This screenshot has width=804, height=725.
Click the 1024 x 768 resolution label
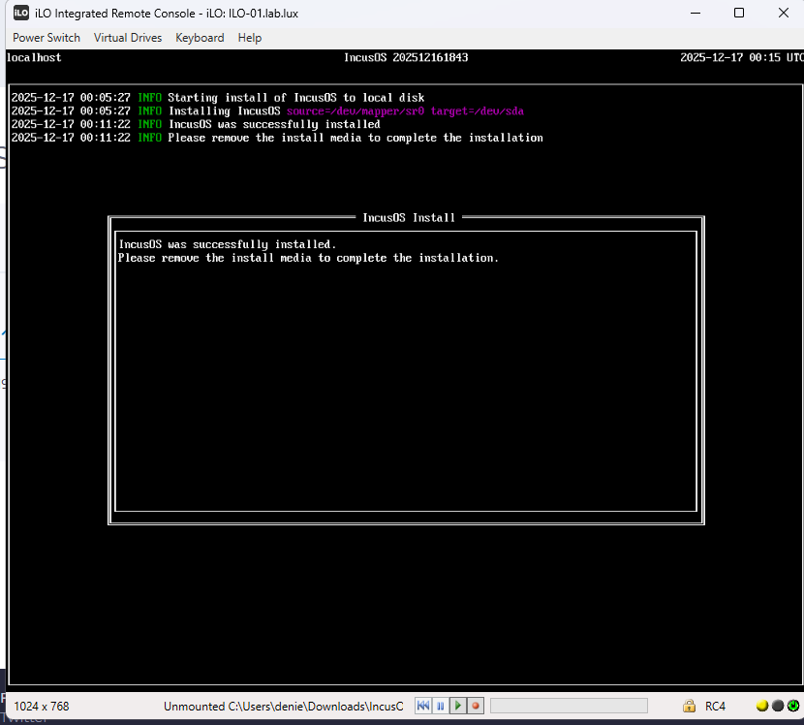42,707
